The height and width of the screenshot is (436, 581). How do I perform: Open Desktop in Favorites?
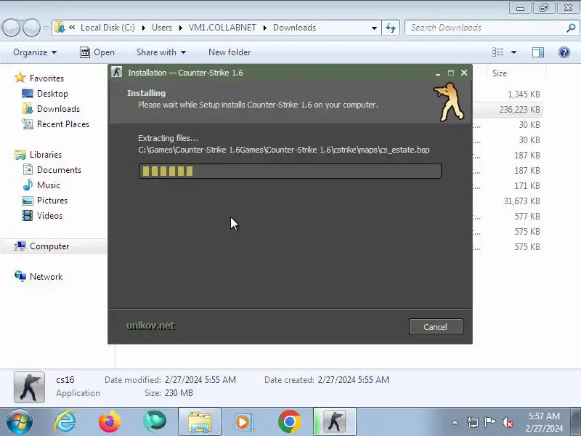coord(52,94)
